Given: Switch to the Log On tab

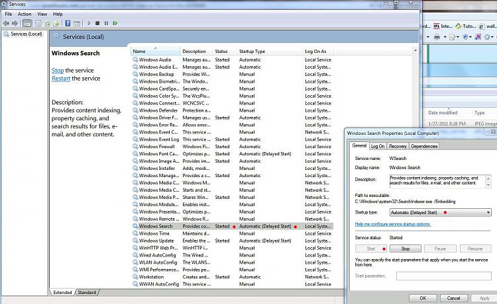Looking at the screenshot, I should pos(378,146).
